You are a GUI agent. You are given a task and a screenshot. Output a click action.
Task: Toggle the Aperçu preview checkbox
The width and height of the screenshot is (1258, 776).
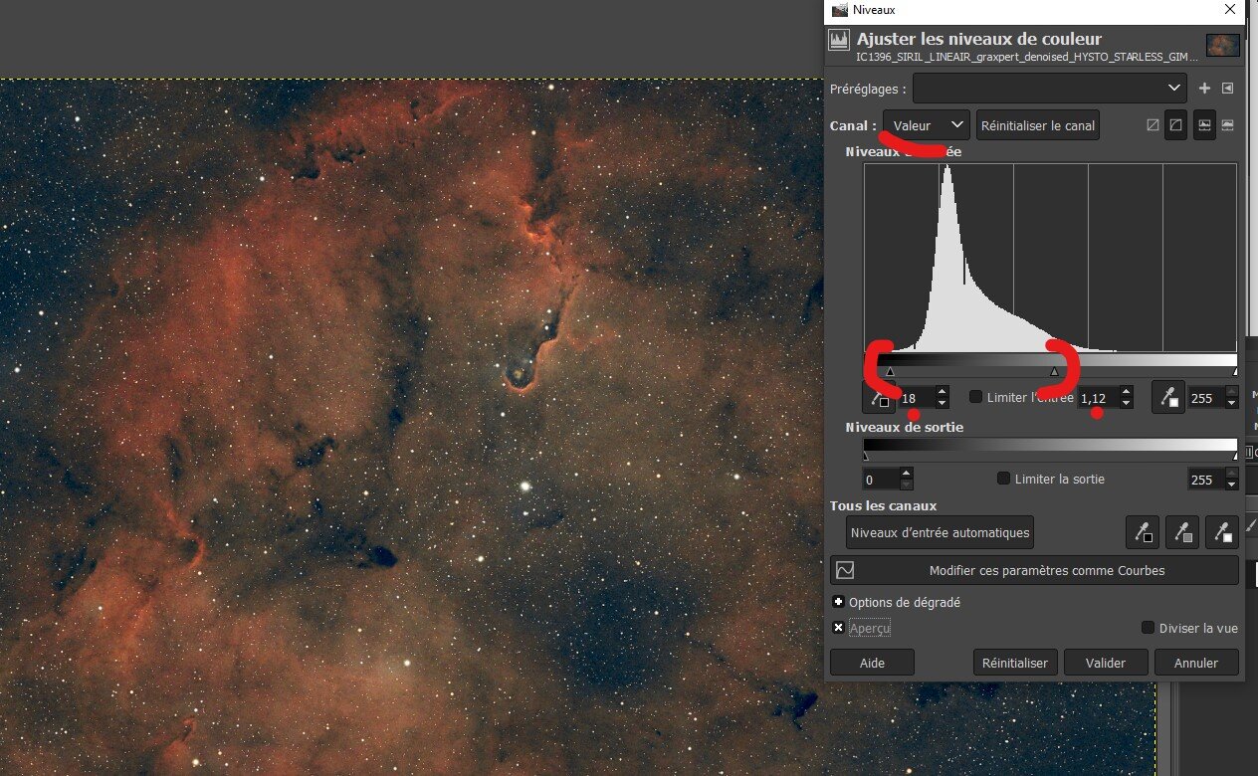click(838, 628)
